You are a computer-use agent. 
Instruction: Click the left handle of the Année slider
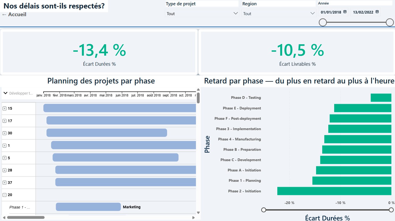click(323, 23)
